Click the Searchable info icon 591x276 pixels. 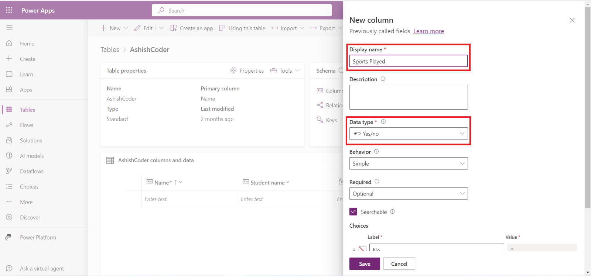click(x=392, y=211)
